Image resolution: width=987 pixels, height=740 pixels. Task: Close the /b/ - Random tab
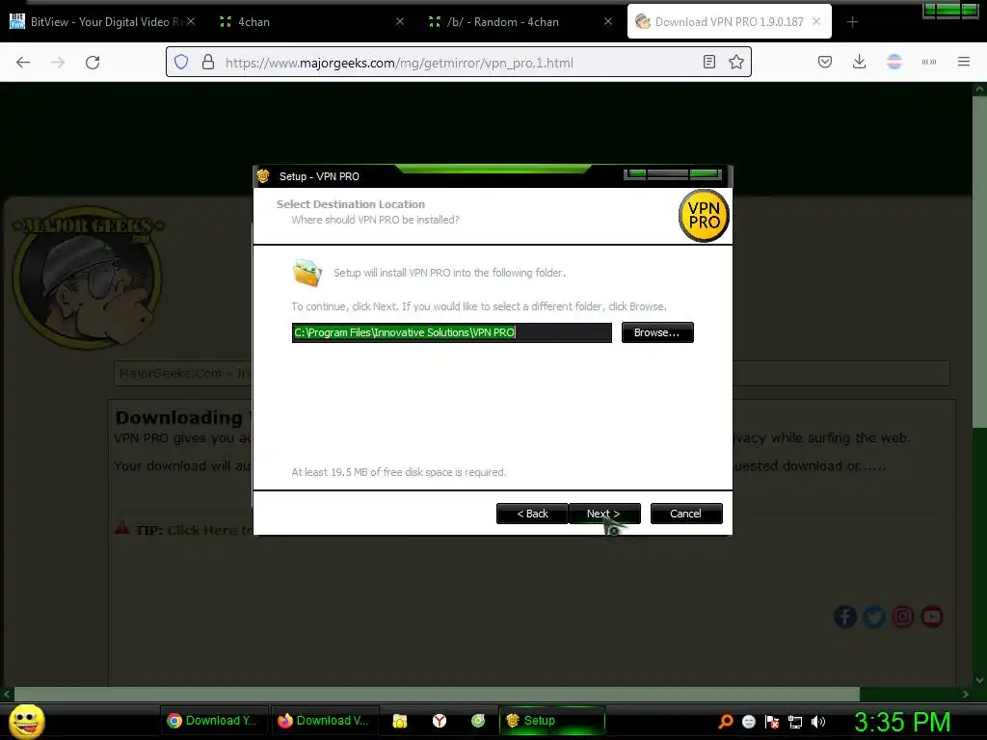608,21
